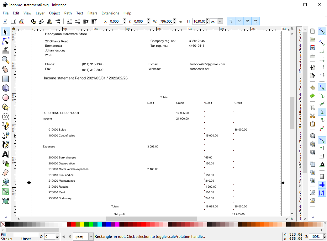Select the Node editing tool
The height and width of the screenshot is (241, 327).
pyautogui.click(x=6, y=41)
